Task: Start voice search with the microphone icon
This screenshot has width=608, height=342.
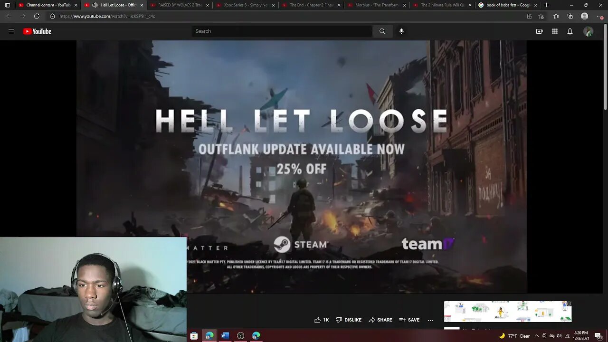Action: [401, 31]
